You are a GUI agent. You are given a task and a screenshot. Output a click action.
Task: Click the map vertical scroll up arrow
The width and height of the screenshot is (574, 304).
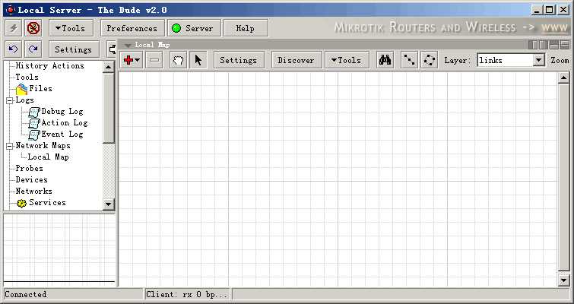point(564,78)
